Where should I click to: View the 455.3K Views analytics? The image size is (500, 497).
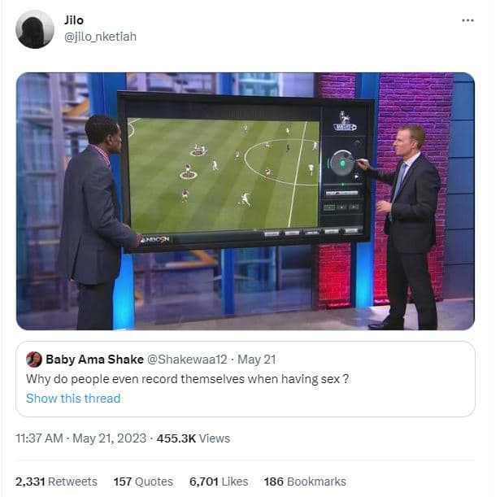193,438
